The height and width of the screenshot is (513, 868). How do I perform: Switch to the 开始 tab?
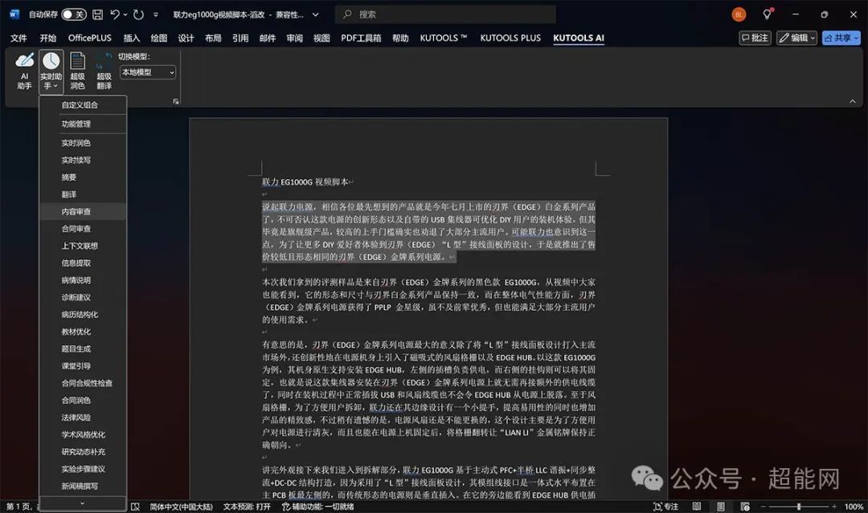pyautogui.click(x=48, y=39)
